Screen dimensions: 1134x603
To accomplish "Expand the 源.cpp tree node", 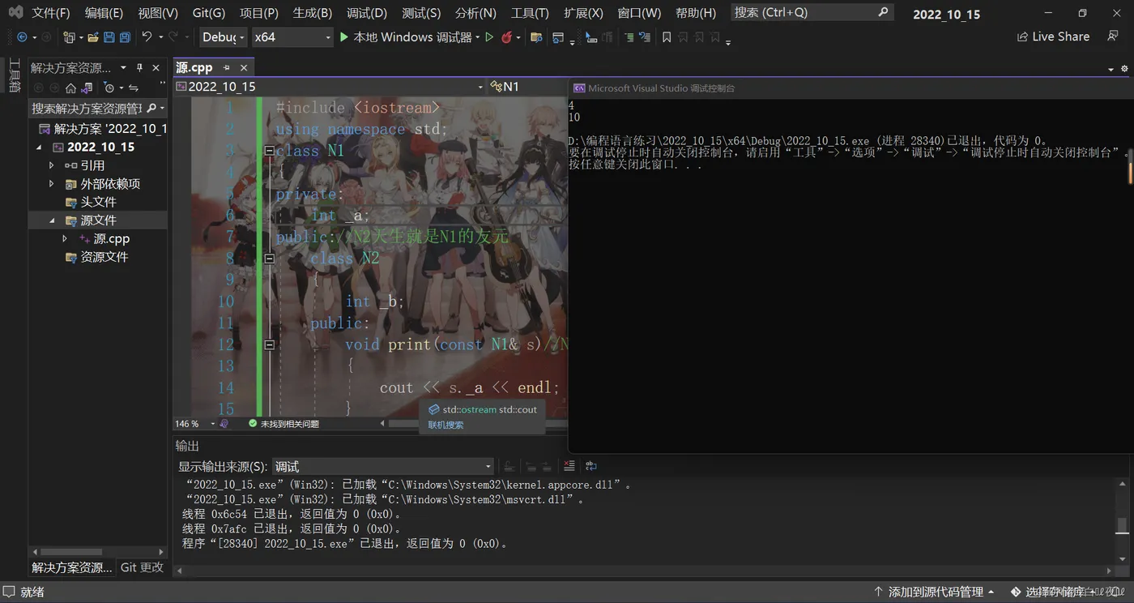I will 65,239.
